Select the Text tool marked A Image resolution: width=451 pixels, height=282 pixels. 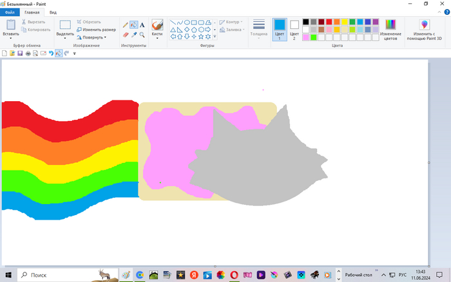pos(142,25)
